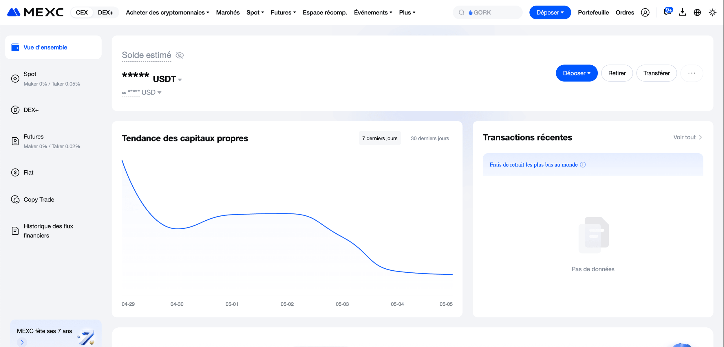Open Espace récomp. page

[x=325, y=12]
